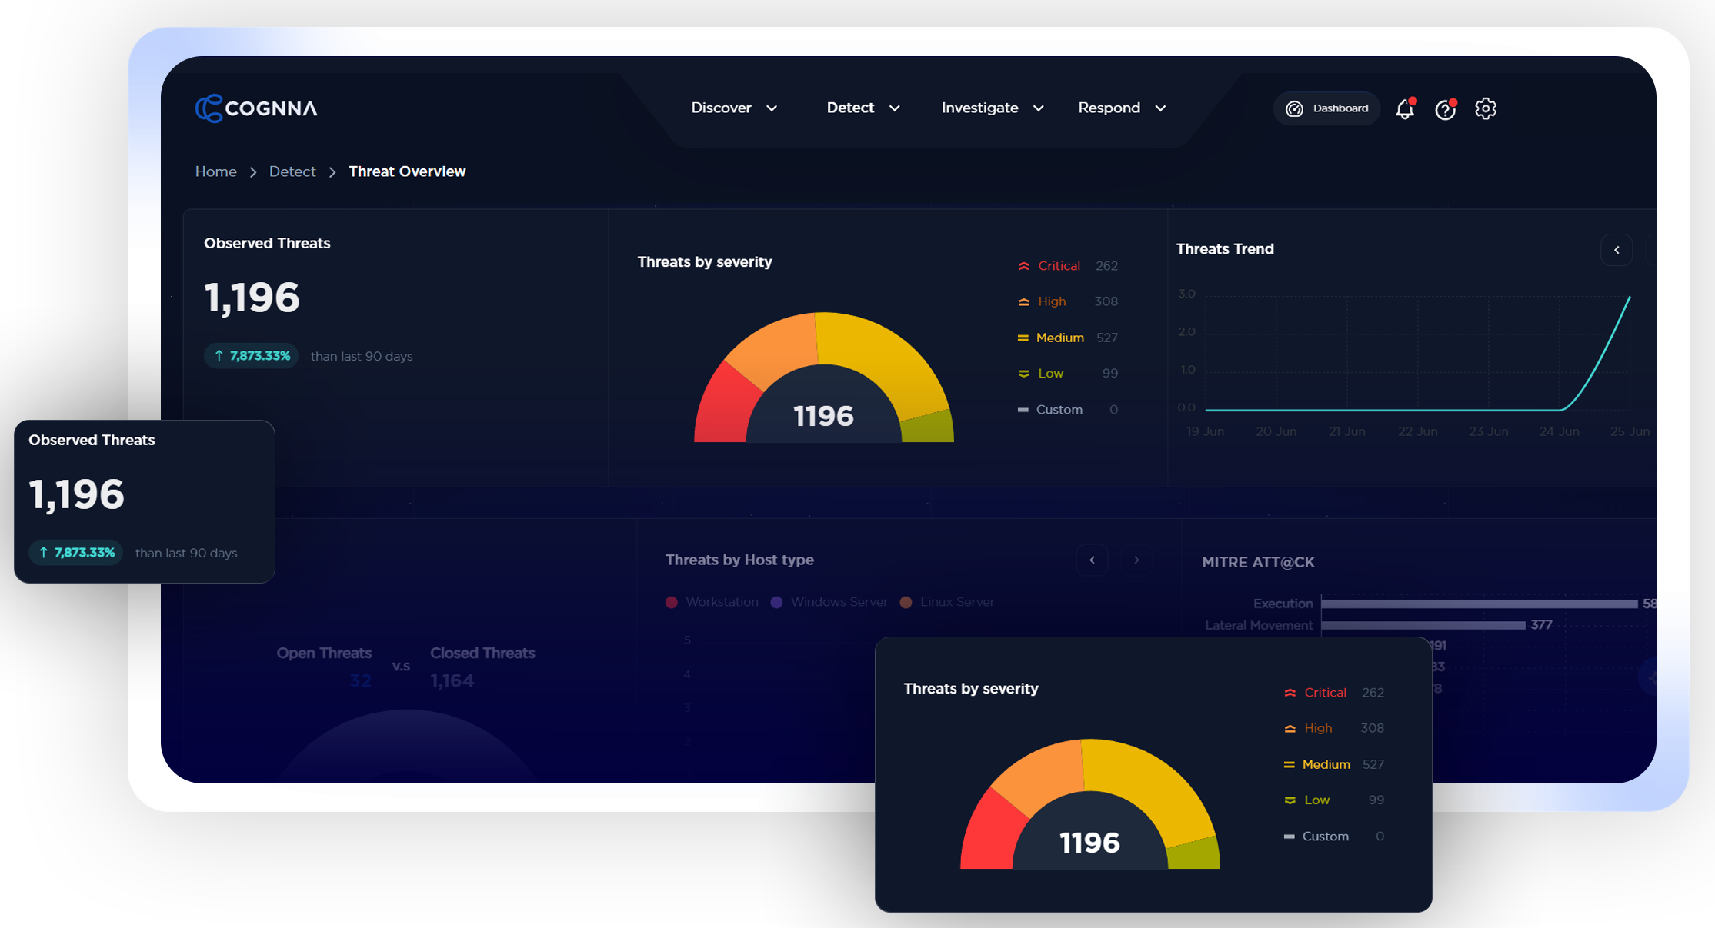The width and height of the screenshot is (1715, 928).
Task: Go to Detect breadcrumb link
Action: click(x=292, y=171)
